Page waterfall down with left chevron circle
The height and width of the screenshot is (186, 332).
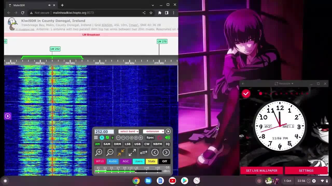[x=155, y=152]
